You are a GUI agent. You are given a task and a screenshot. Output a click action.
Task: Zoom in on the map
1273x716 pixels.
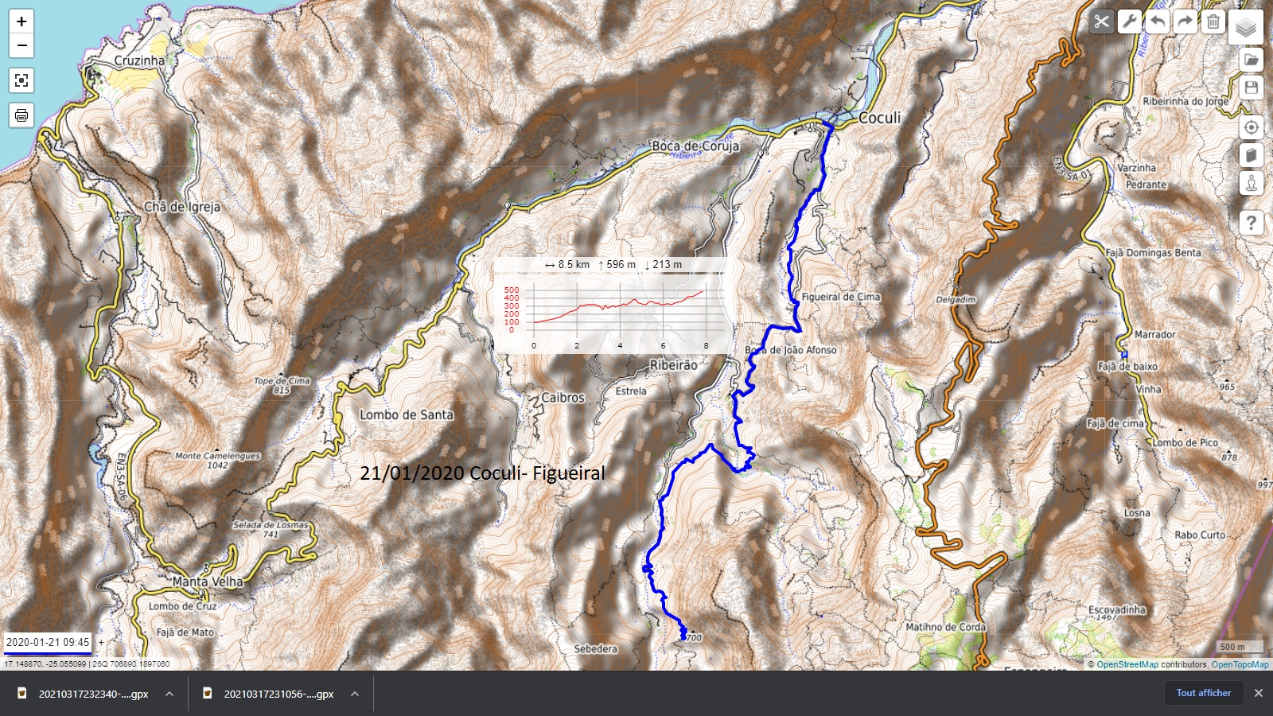pos(21,21)
